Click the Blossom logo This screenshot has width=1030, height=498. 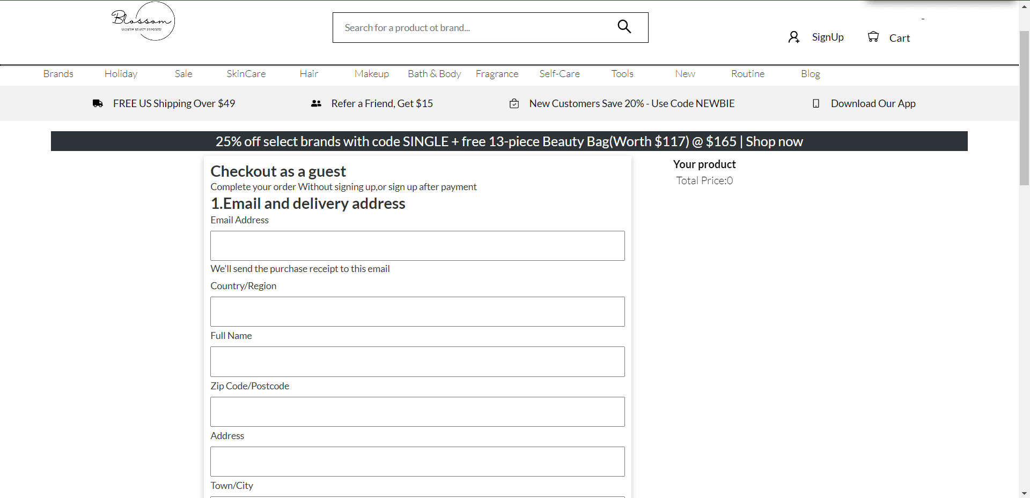[x=143, y=21]
